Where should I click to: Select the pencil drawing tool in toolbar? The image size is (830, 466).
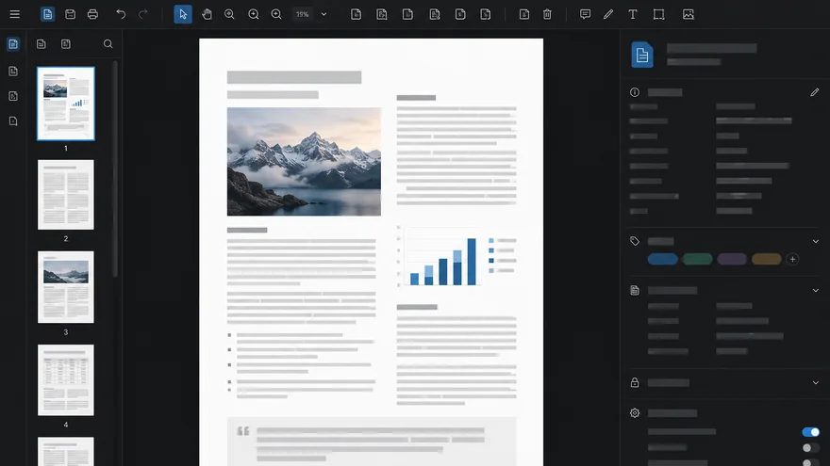[608, 14]
